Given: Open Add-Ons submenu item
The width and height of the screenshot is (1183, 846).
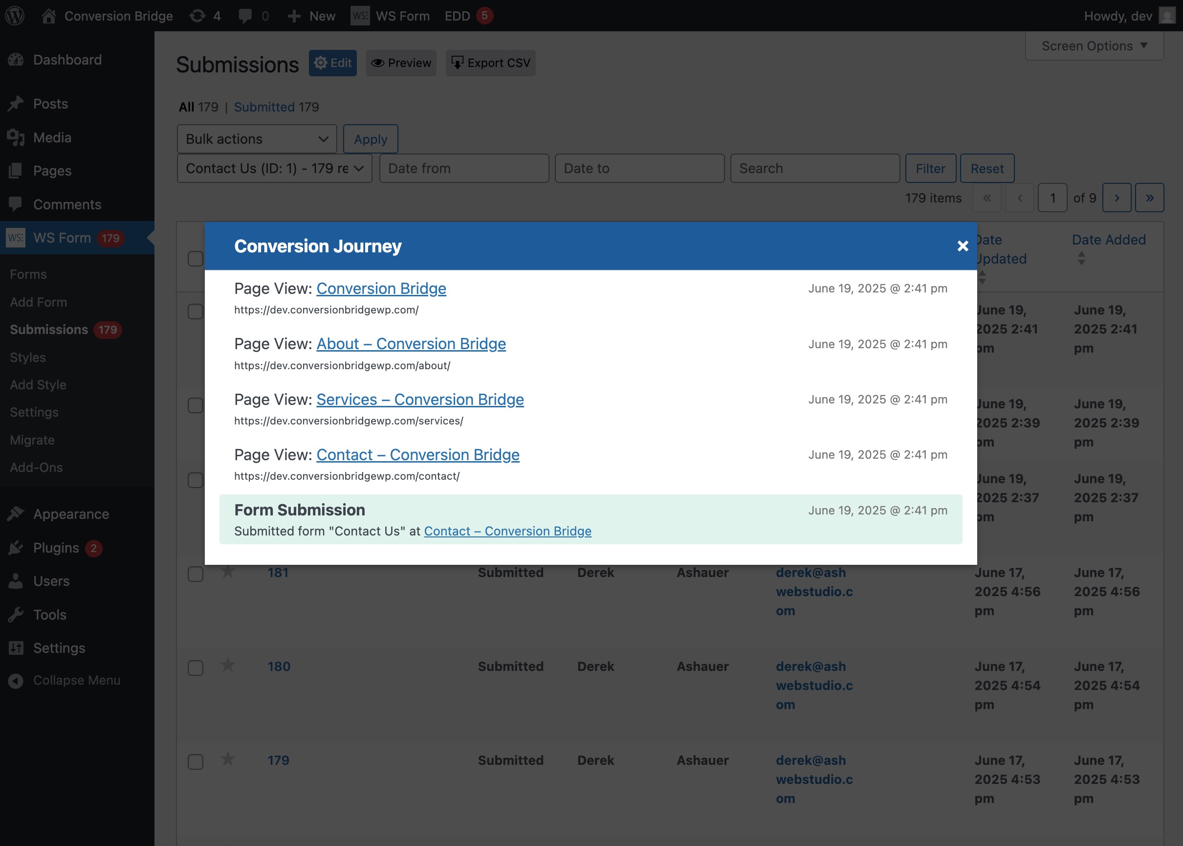Looking at the screenshot, I should pyautogui.click(x=36, y=468).
